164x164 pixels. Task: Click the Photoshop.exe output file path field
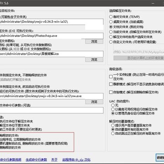tap(51, 36)
